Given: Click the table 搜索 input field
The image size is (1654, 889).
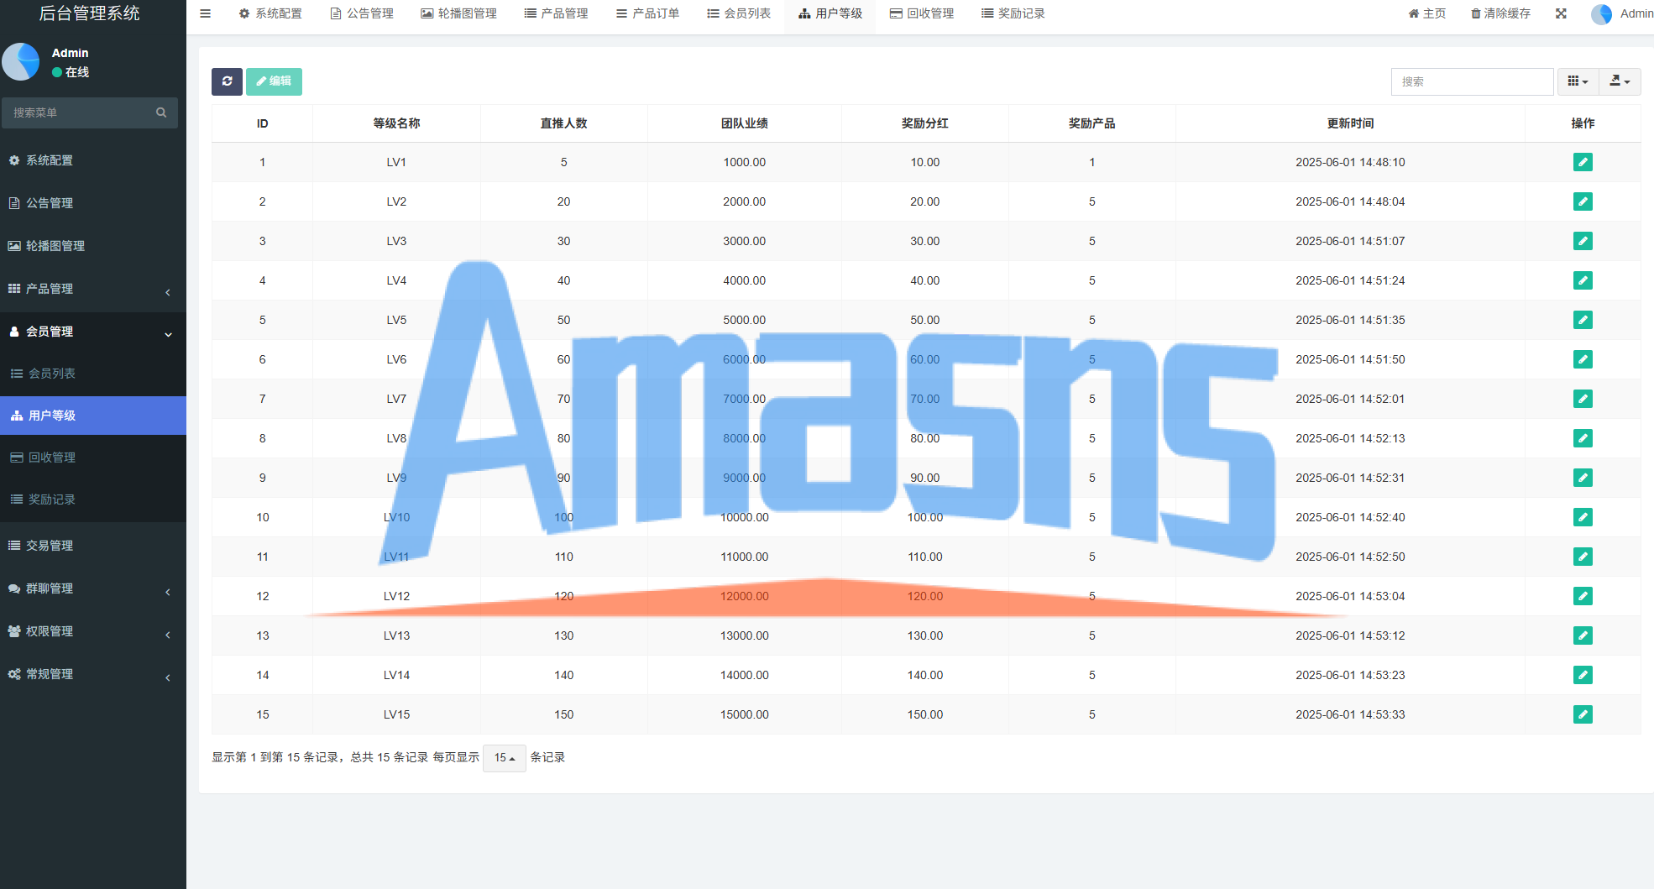Looking at the screenshot, I should [1472, 81].
